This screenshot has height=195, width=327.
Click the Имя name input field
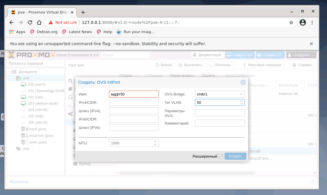134,94
